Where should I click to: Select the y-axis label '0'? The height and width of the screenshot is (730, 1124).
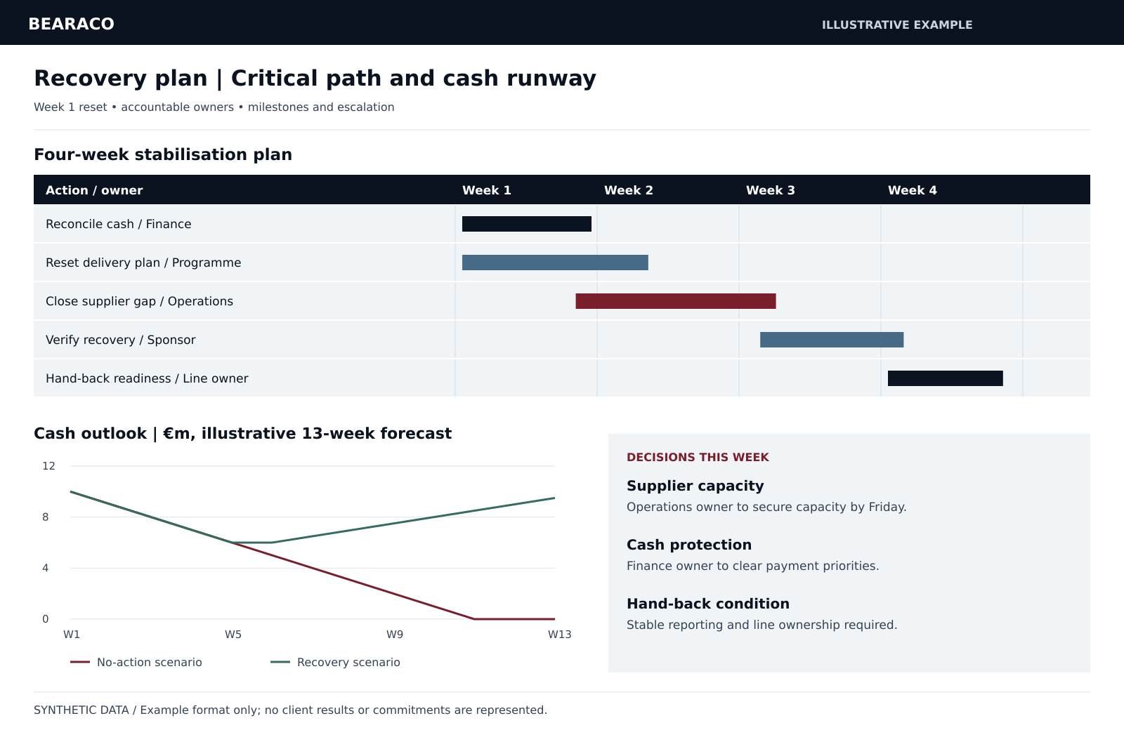pyautogui.click(x=46, y=619)
